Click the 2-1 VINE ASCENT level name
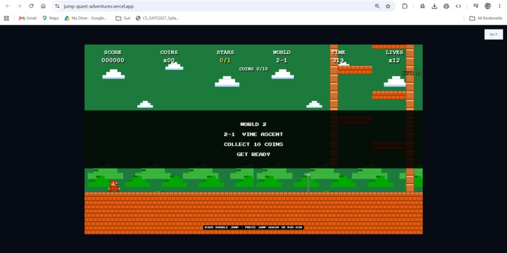 tap(253, 134)
